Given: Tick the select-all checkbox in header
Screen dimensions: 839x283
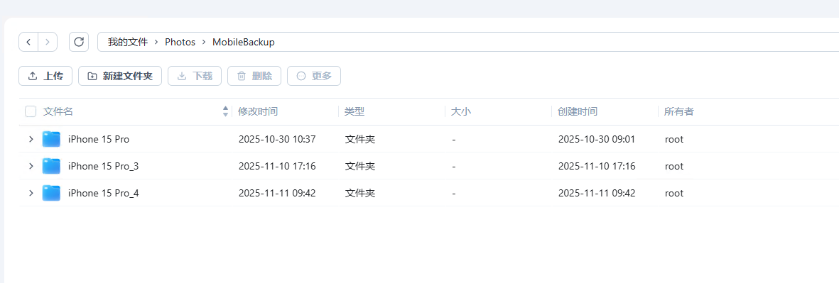Looking at the screenshot, I should click(31, 111).
